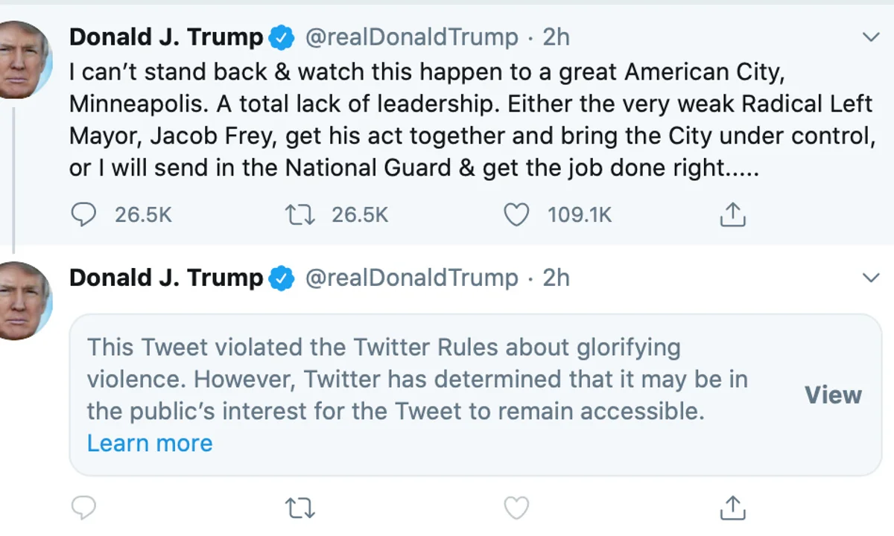Open share options on the first tweet

(x=732, y=214)
